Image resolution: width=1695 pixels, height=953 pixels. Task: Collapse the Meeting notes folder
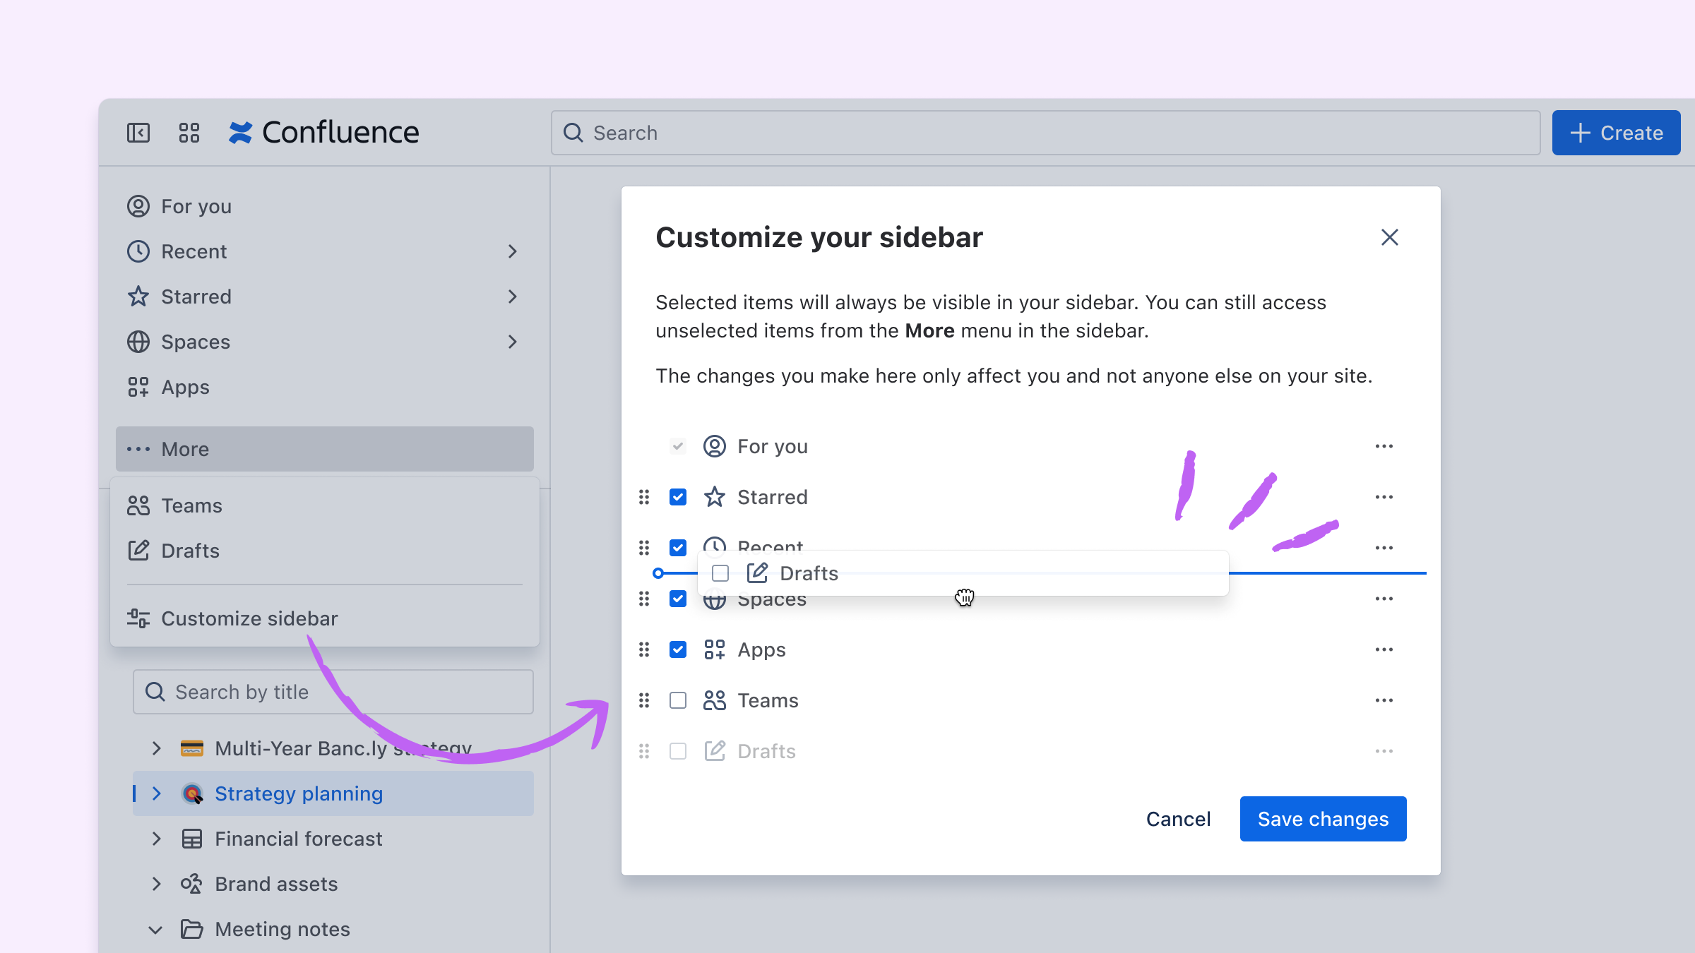156,929
